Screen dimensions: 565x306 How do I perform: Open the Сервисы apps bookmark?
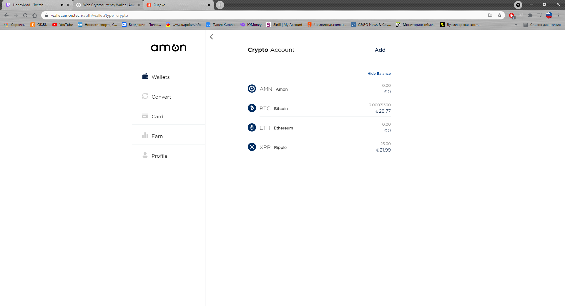(15, 25)
